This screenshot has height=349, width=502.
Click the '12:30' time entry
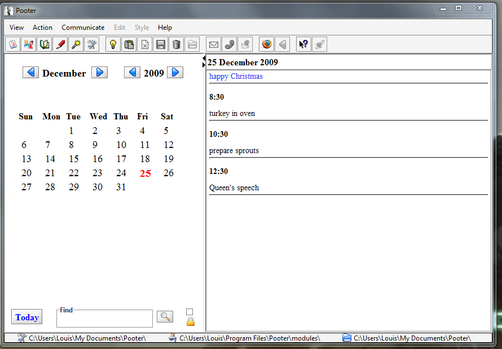point(218,171)
